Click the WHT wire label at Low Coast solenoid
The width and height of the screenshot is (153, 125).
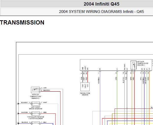(x=45, y=102)
